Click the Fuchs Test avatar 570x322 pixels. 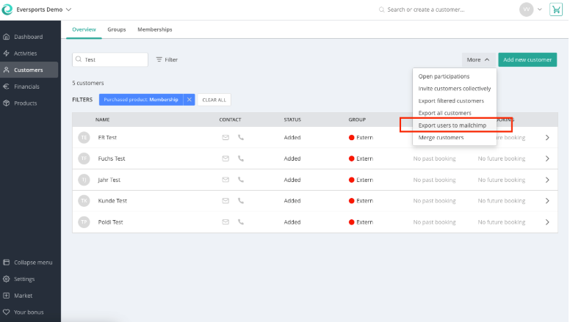(x=84, y=158)
